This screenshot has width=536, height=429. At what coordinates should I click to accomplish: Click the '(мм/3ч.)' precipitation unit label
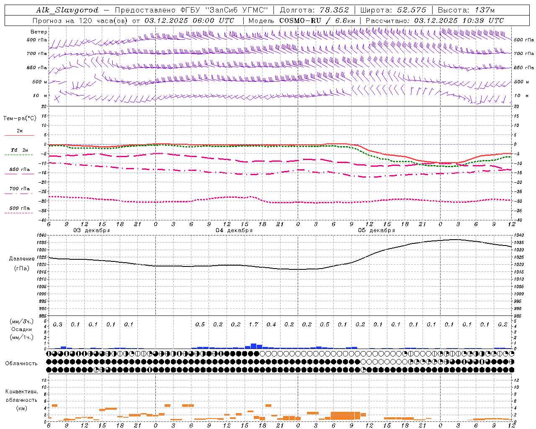click(21, 321)
